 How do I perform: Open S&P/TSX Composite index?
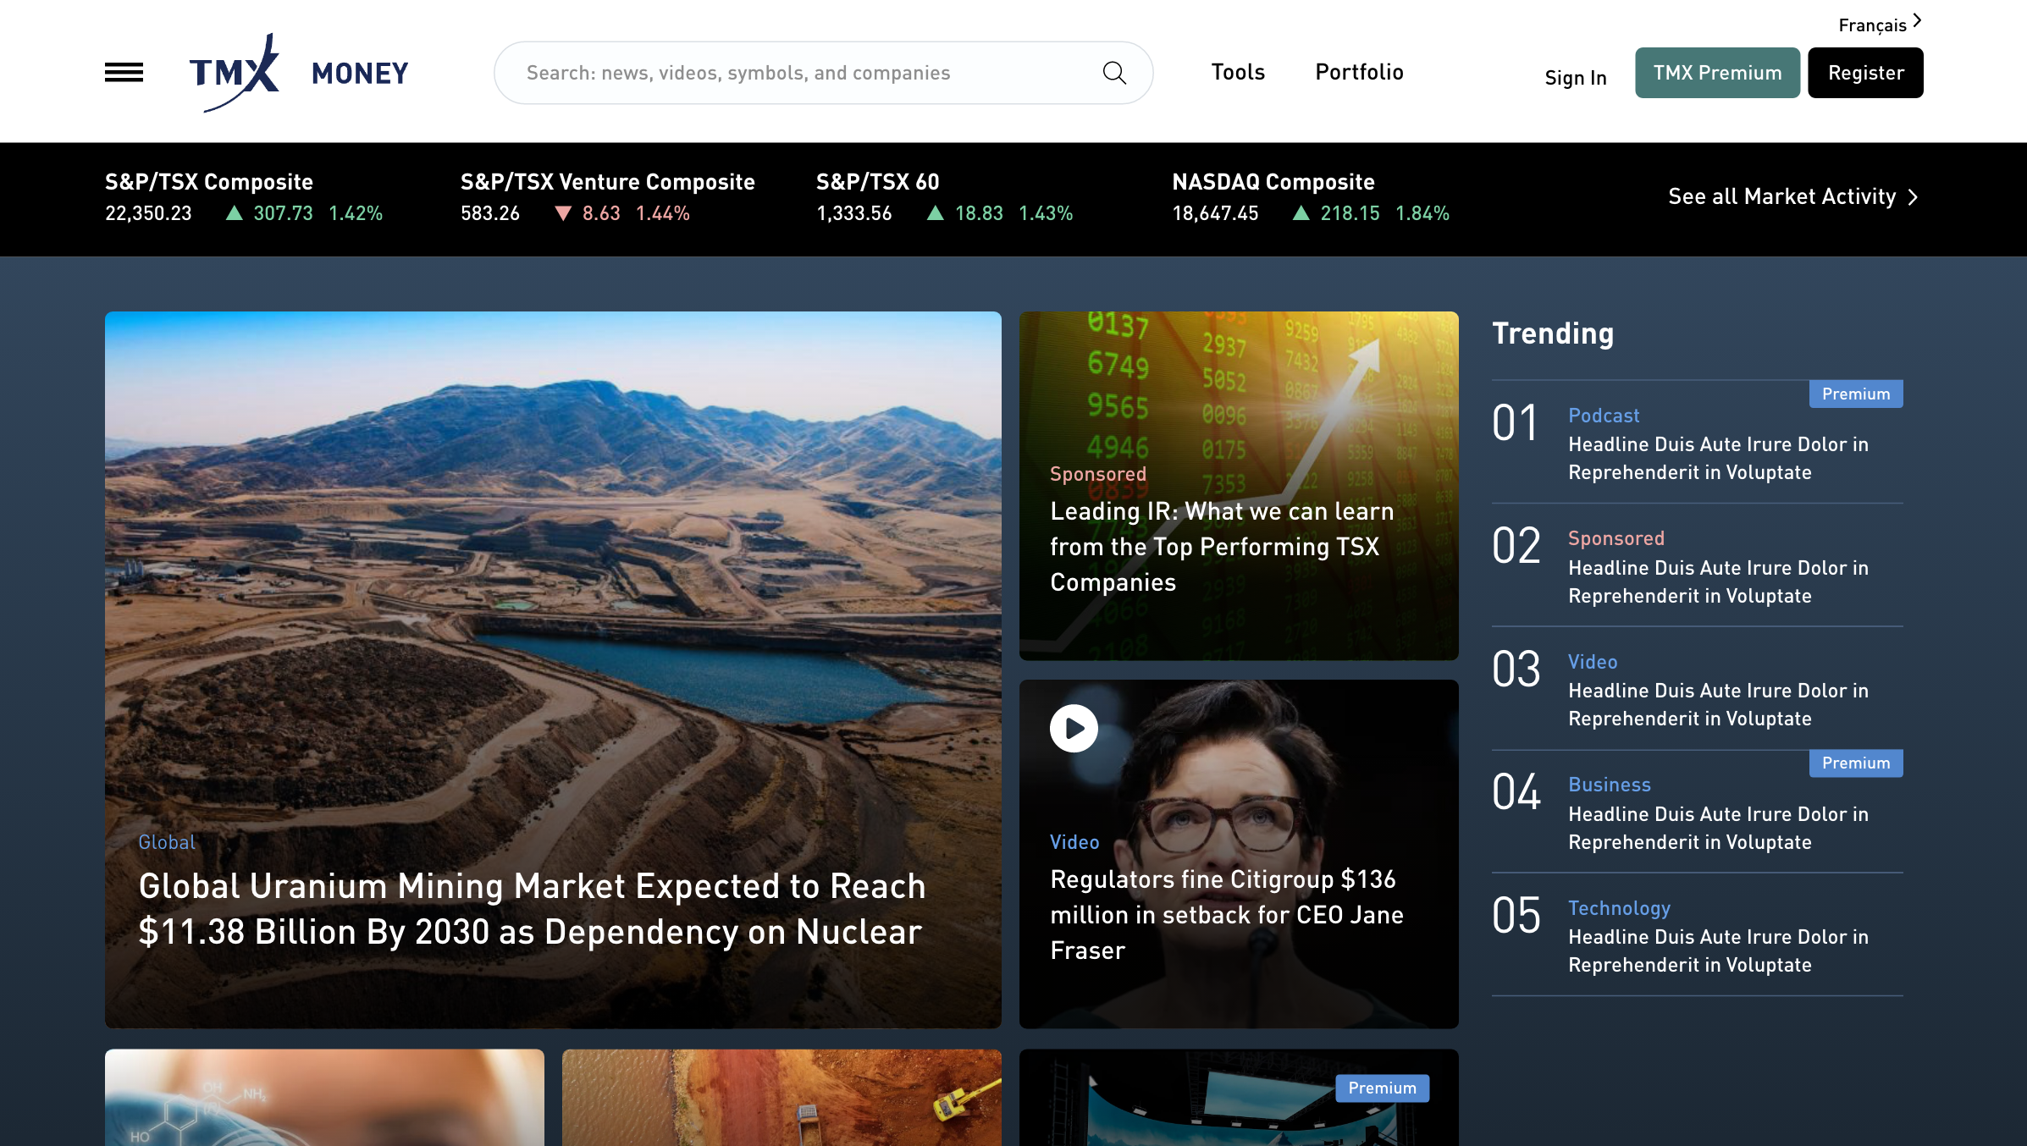click(x=209, y=182)
